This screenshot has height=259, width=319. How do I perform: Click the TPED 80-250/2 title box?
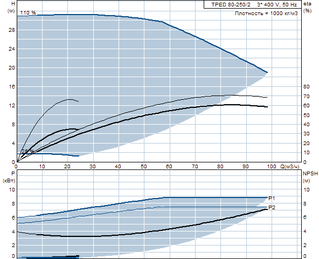(253, 4)
